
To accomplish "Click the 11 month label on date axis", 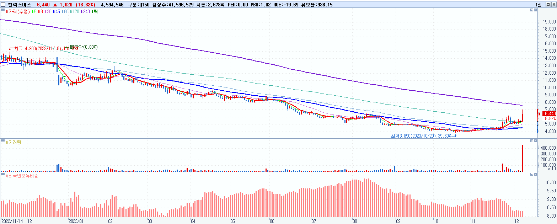I will point(473,221).
